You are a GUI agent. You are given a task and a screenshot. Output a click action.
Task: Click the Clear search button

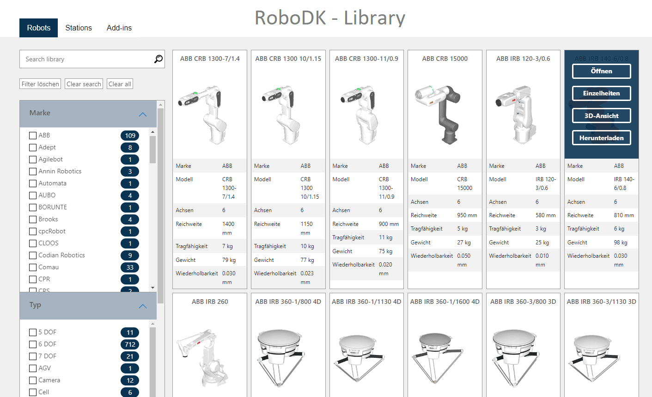pos(84,84)
